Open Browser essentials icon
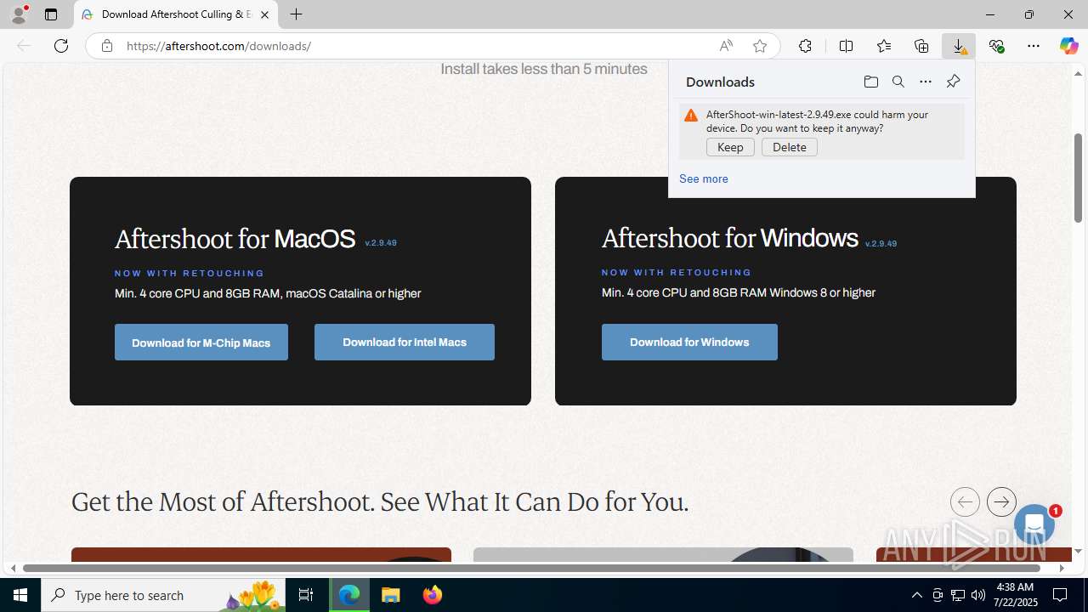1088x612 pixels. [996, 46]
